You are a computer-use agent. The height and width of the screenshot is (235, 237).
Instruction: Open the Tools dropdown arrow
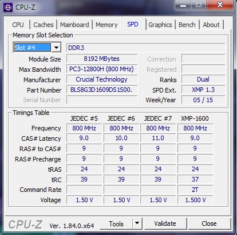[137, 223]
